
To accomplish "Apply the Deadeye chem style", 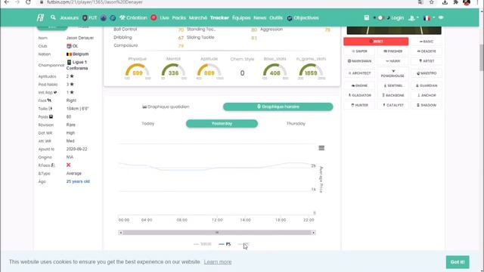I will click(x=427, y=51).
